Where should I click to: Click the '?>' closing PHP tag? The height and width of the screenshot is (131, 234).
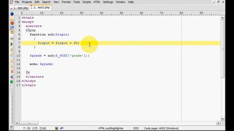tap(28, 72)
